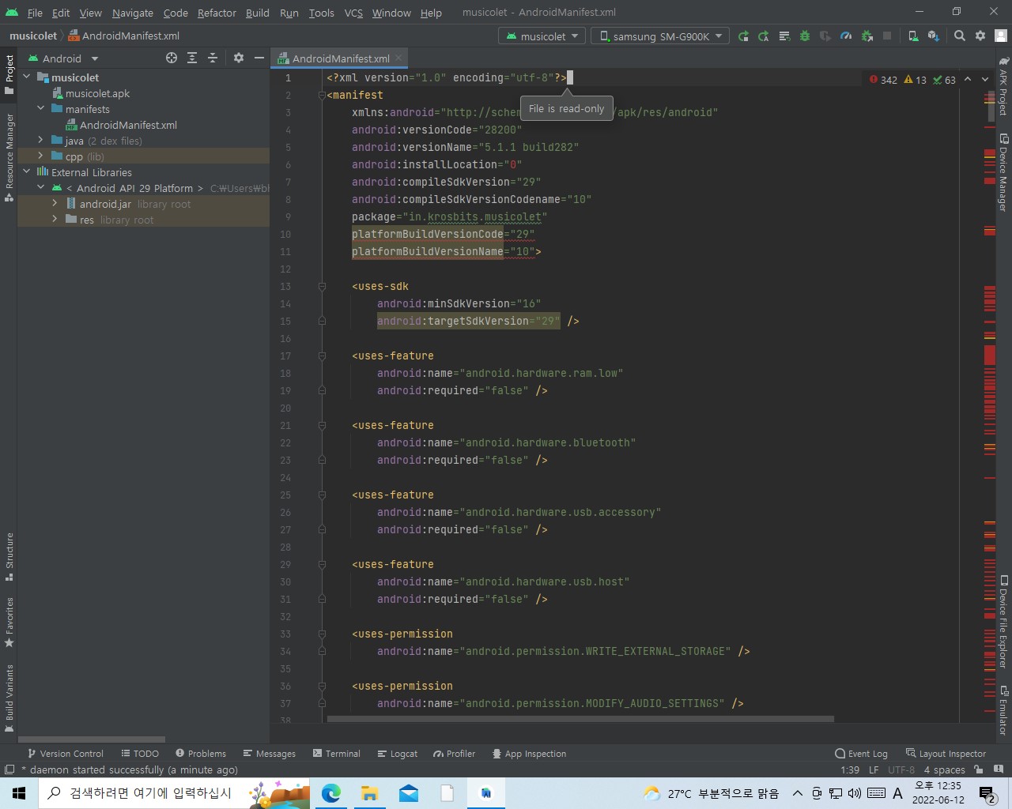Click the tool window quick-access icon in status bar
This screenshot has height=809, width=1012.
9,769
